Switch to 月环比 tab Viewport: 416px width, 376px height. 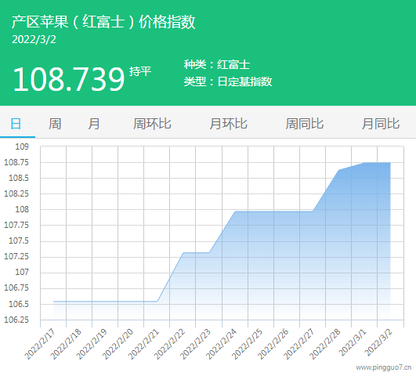229,124
